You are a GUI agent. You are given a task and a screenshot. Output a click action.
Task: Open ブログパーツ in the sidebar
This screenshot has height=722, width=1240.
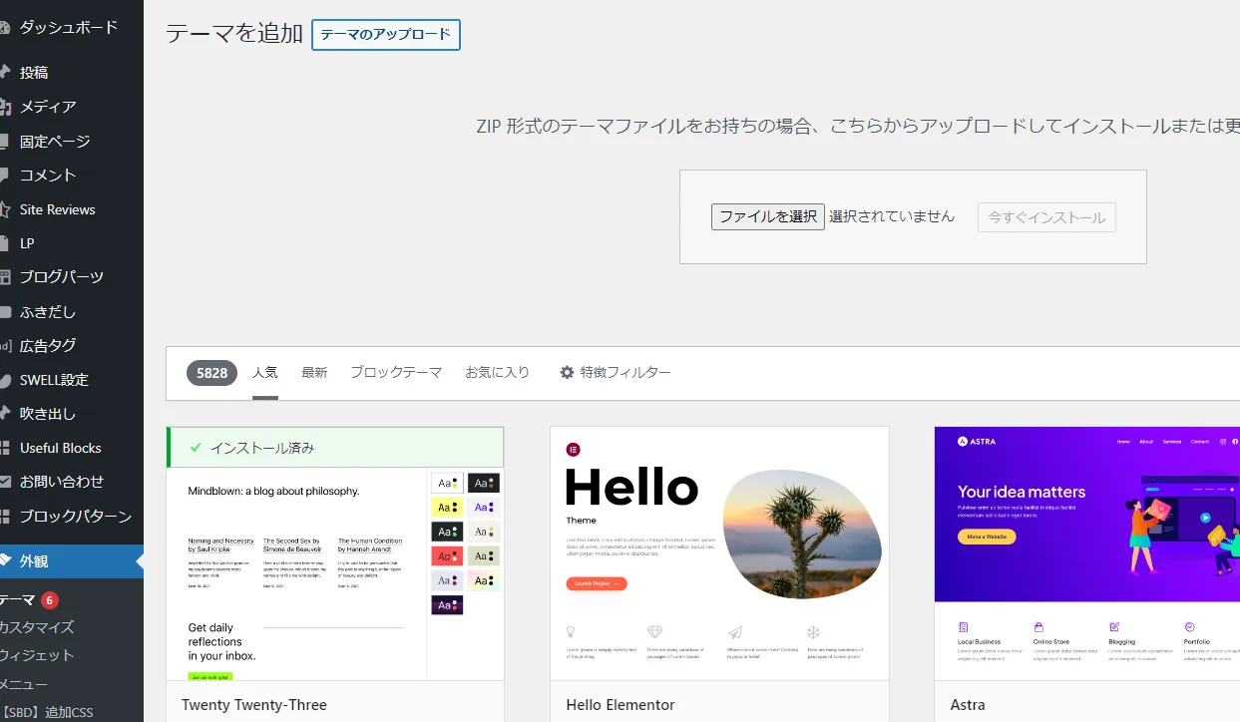coord(62,277)
